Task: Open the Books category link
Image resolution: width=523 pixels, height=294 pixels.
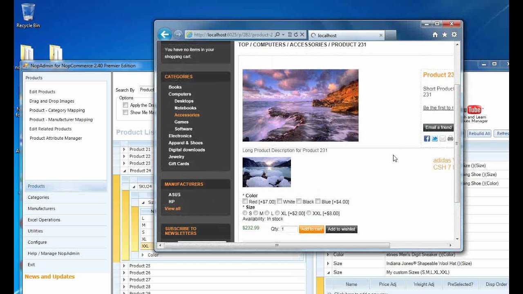Action: click(175, 87)
